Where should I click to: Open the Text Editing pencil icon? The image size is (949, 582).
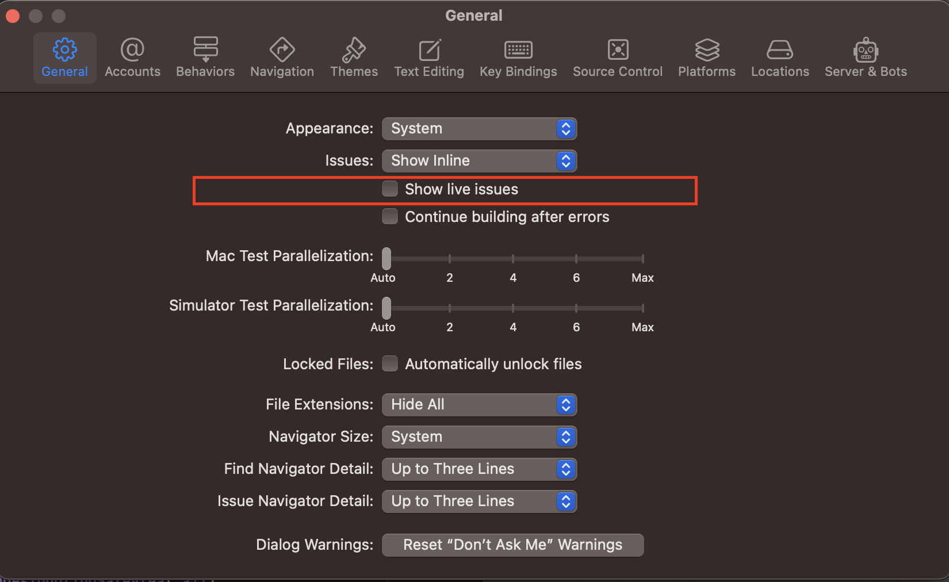(x=429, y=49)
